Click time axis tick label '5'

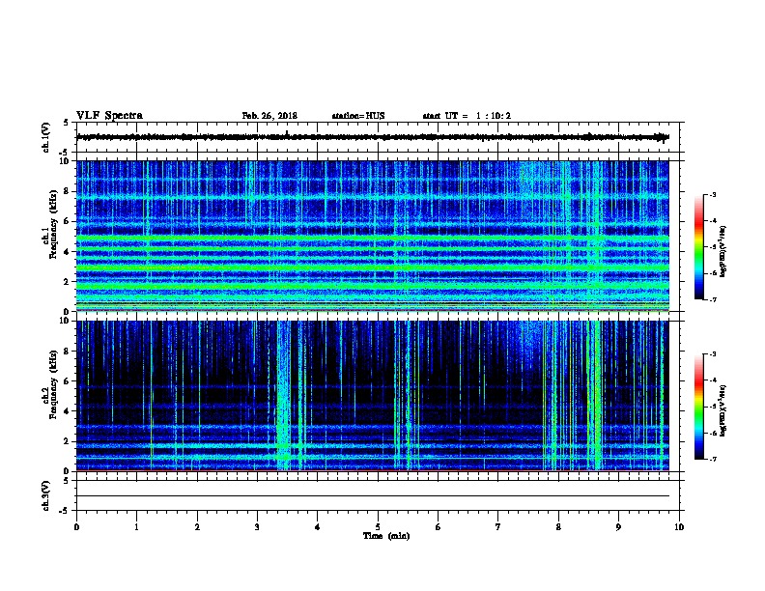tap(378, 527)
